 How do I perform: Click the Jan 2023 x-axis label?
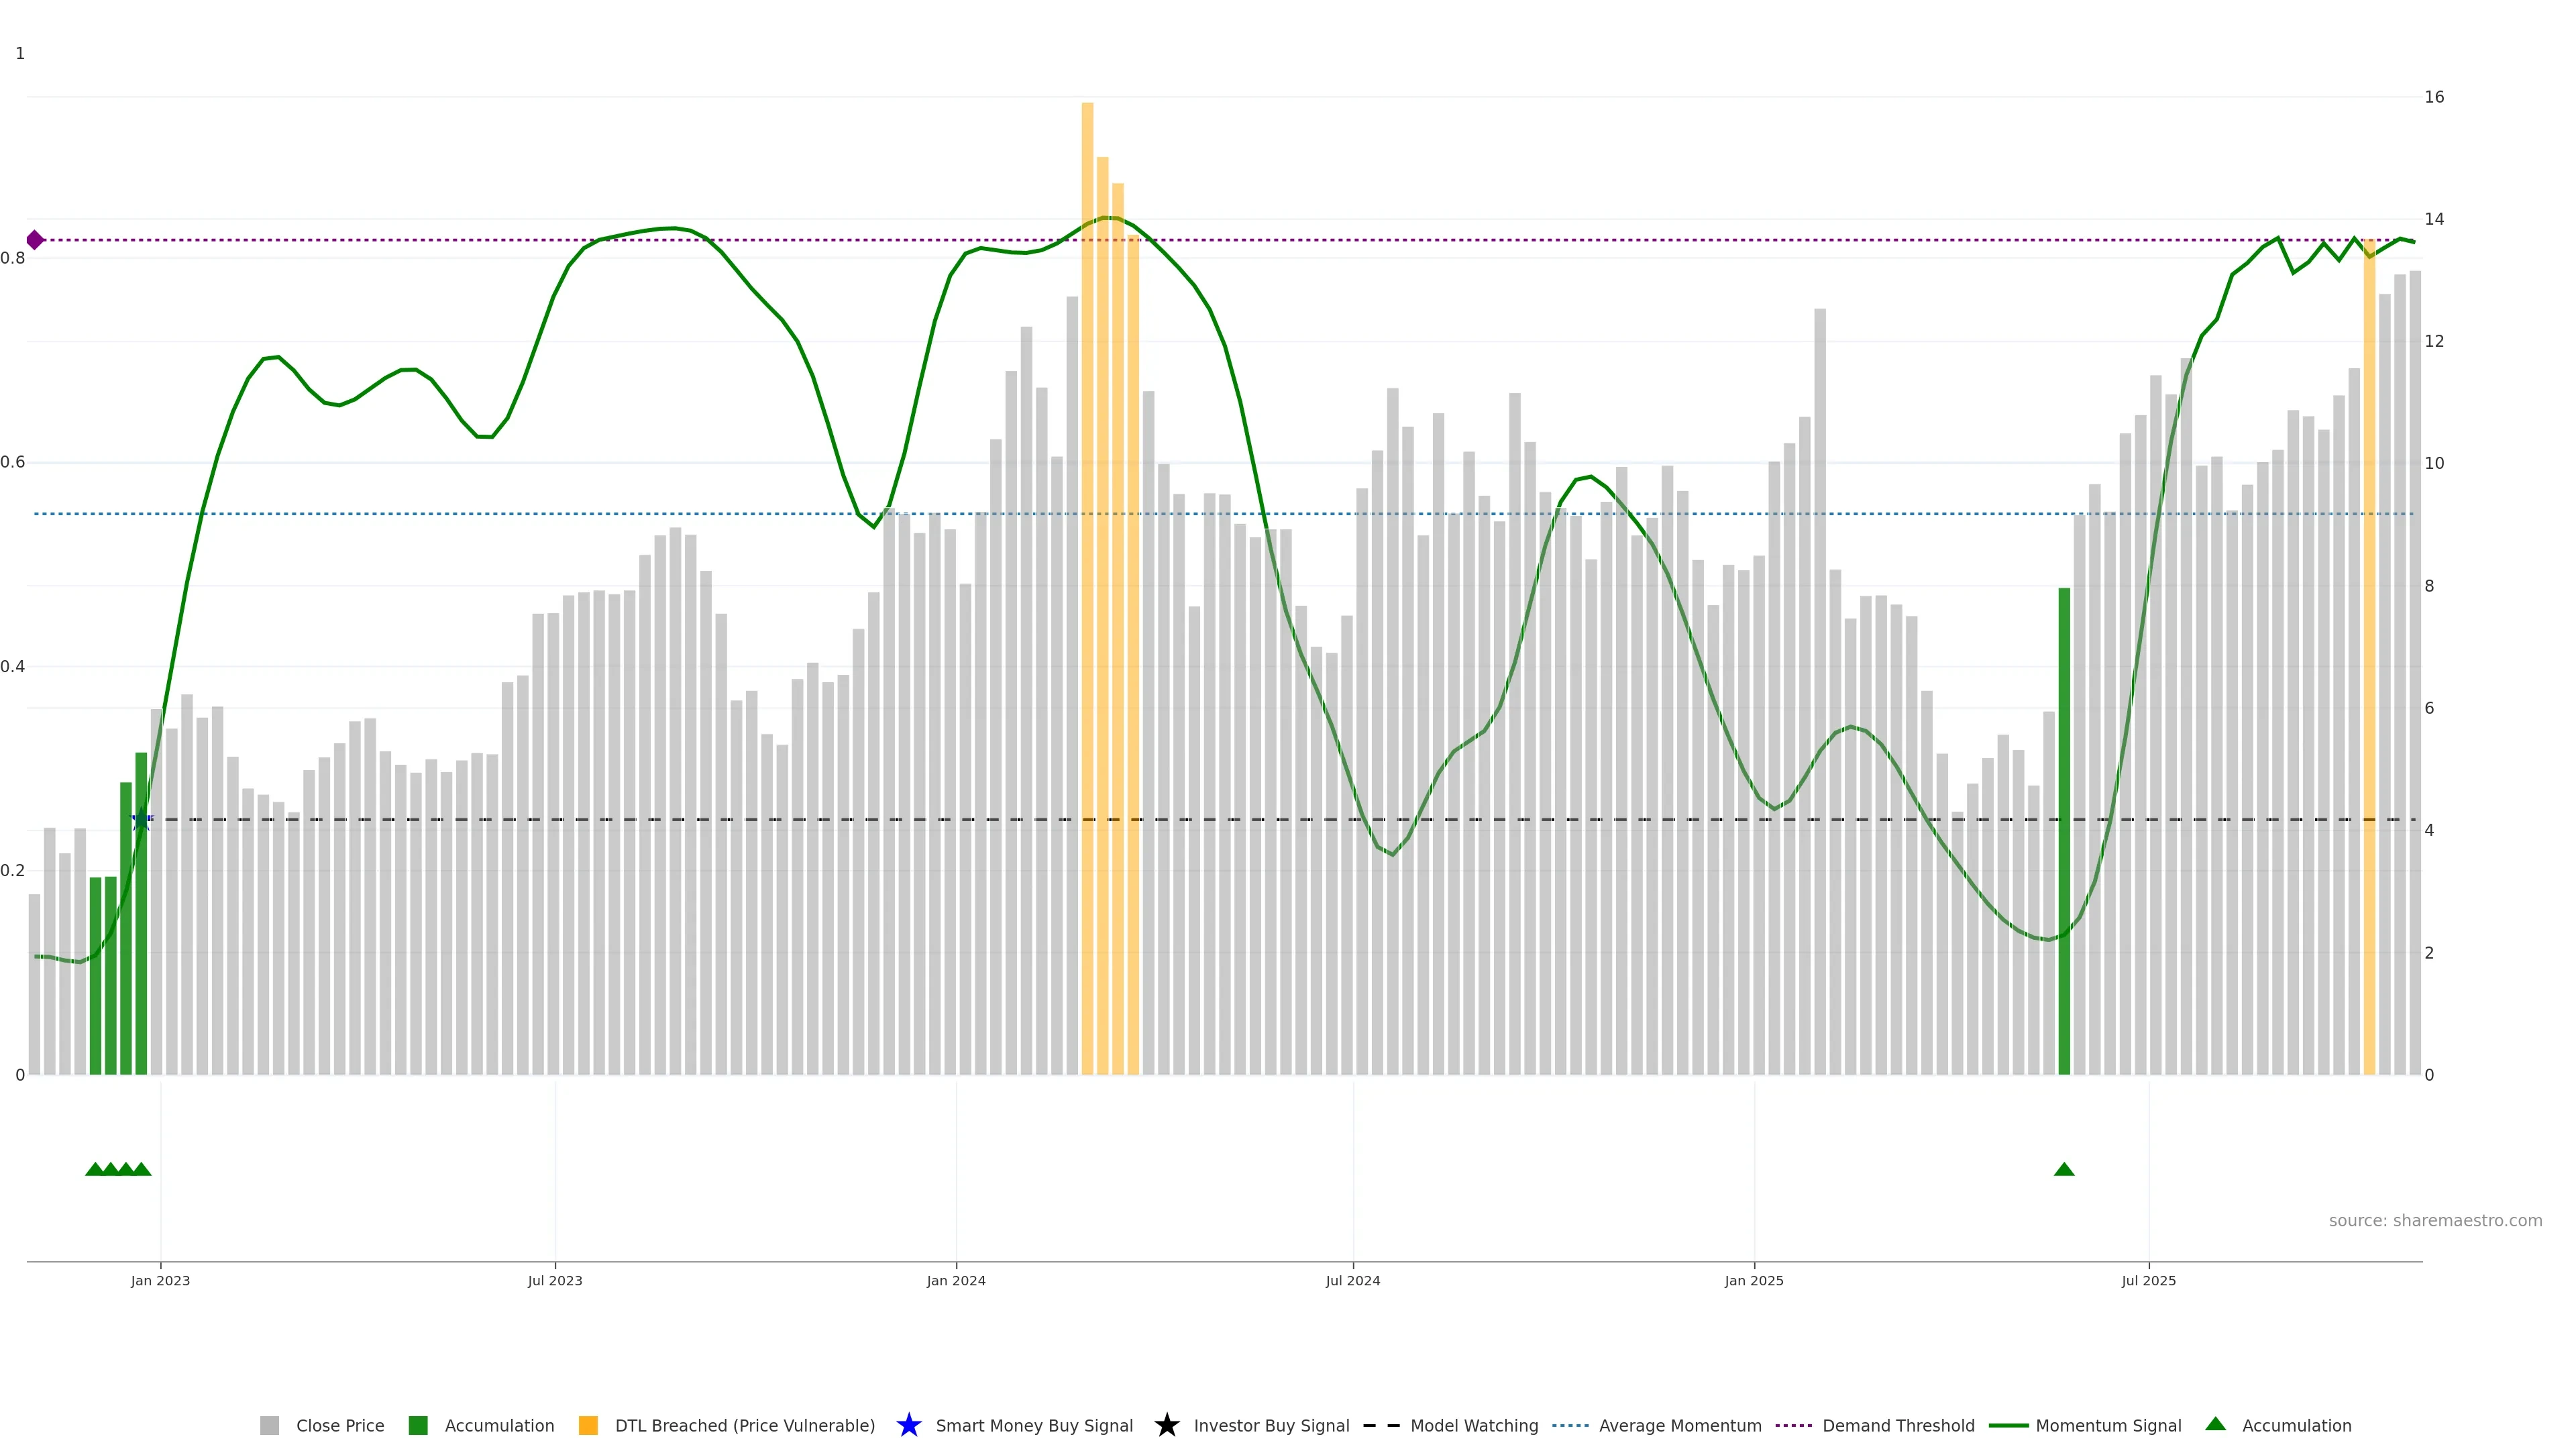pyautogui.click(x=160, y=1280)
